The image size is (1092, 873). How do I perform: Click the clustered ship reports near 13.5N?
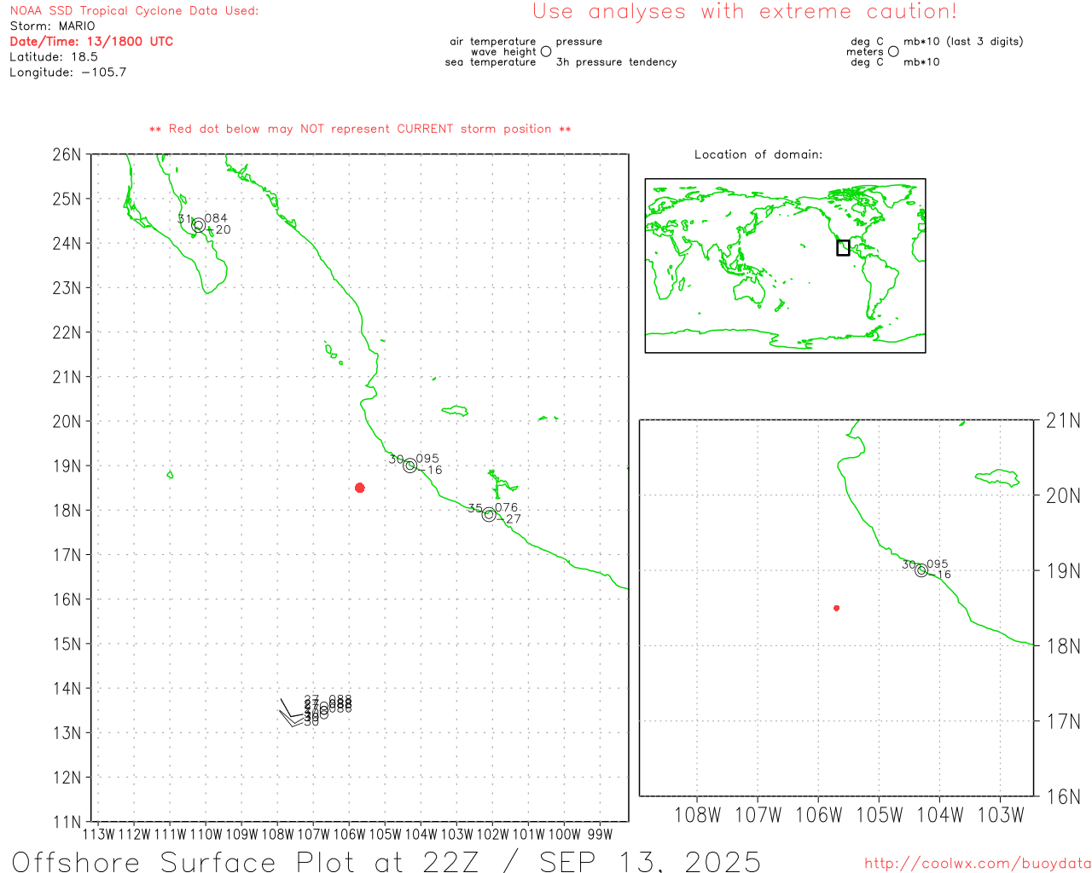click(x=316, y=710)
